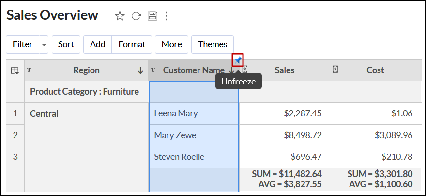The width and height of the screenshot is (426, 196).
Task: Click the currency type icon on Cost column
Action: point(335,70)
